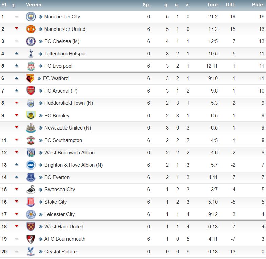The width and height of the screenshot is (266, 259).
Task: Click the Crystal Palace crest icon
Action: (x=31, y=252)
